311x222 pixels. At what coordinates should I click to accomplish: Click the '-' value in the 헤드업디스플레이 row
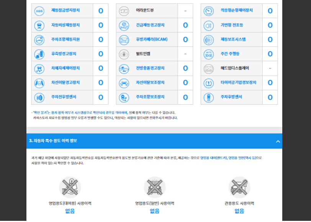pyautogui.click(x=270, y=68)
